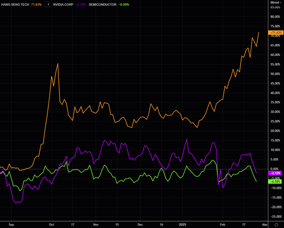Screen dimensions: 284x228
Task: Click orange +71.63% price tag
Action: tap(276, 32)
